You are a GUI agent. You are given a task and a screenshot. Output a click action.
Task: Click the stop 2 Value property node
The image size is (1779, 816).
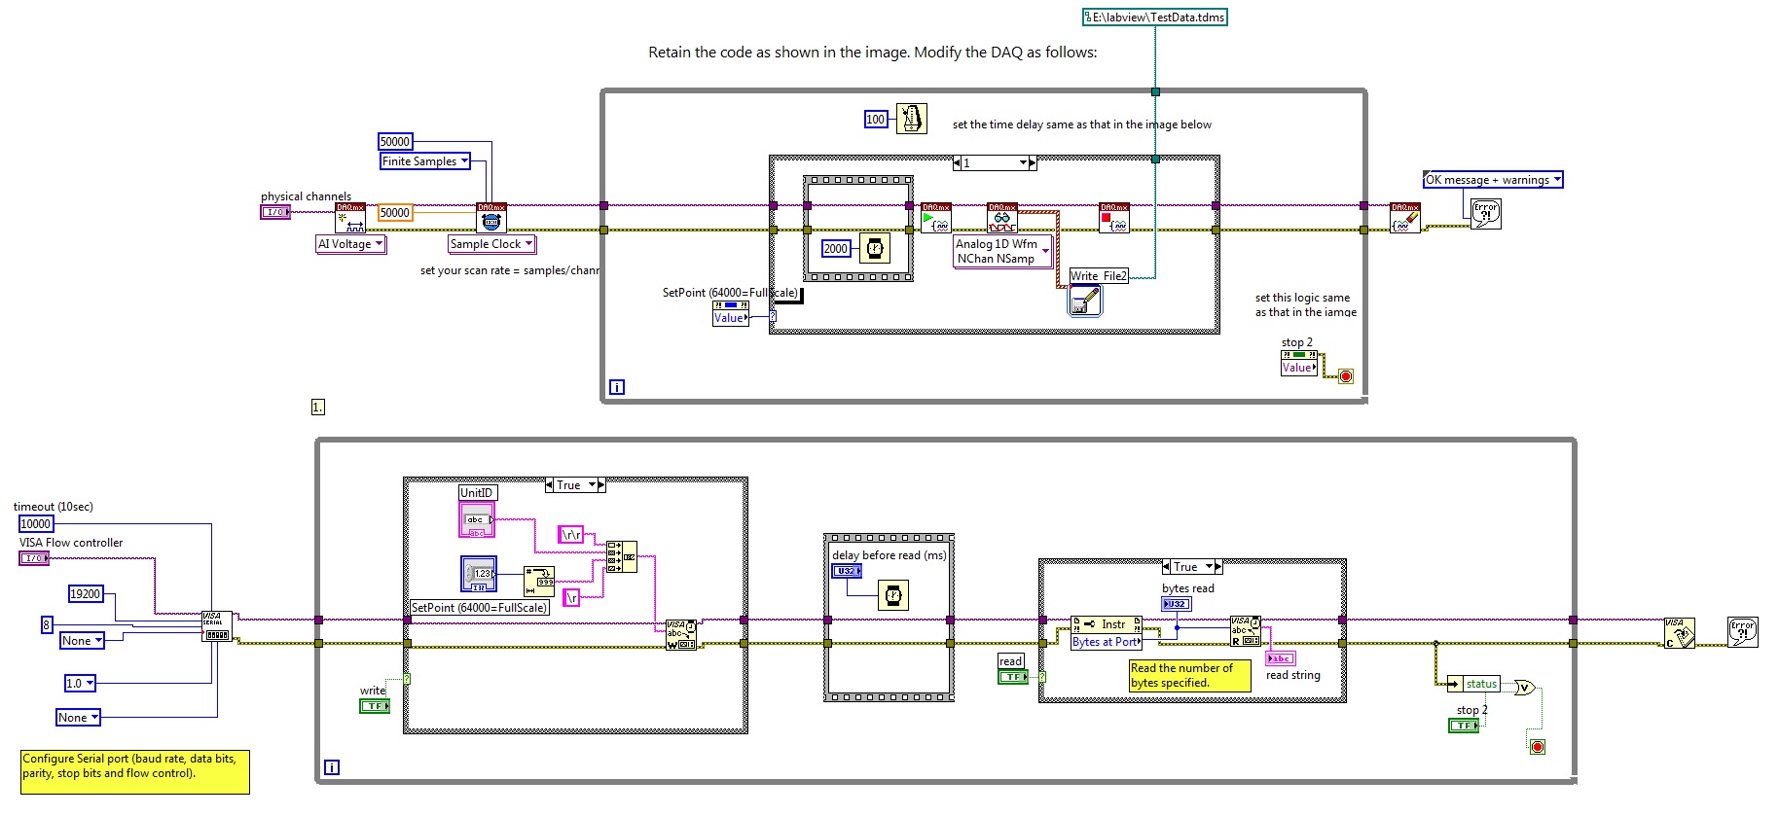pos(1300,362)
